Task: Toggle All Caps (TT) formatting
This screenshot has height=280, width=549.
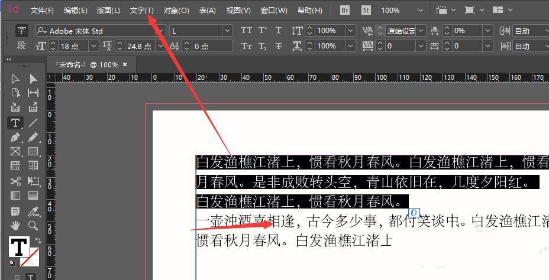Action: [x=247, y=30]
